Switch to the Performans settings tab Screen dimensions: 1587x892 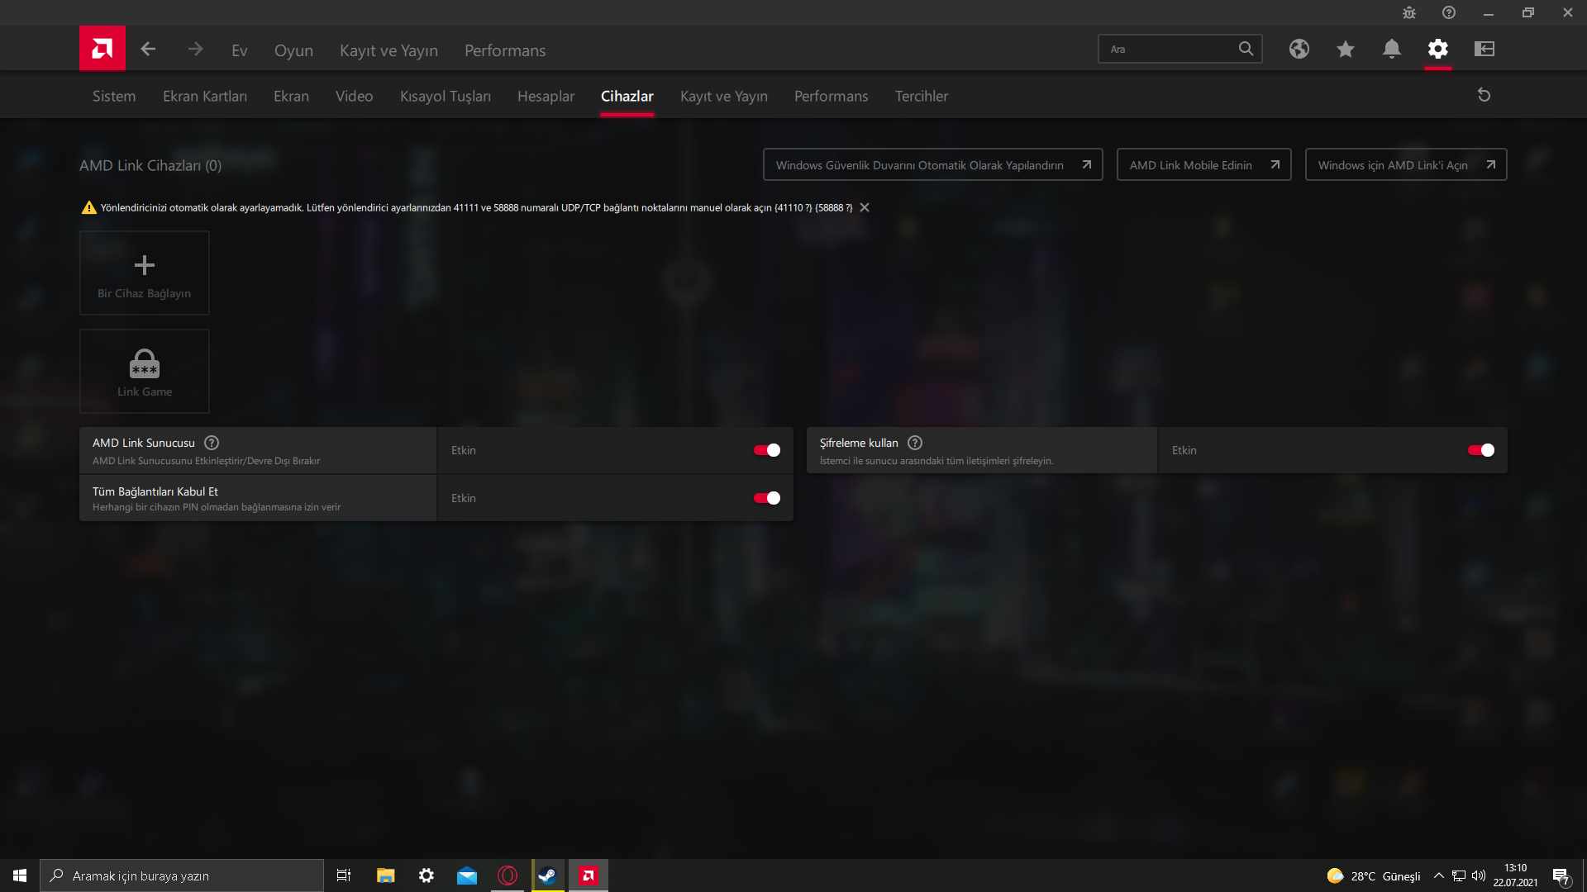[831, 96]
